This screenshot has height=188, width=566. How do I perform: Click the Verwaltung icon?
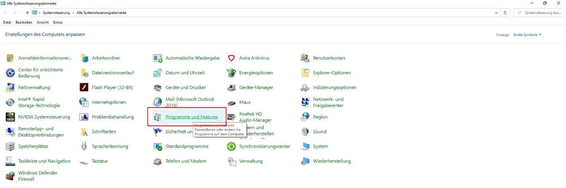[232, 161]
